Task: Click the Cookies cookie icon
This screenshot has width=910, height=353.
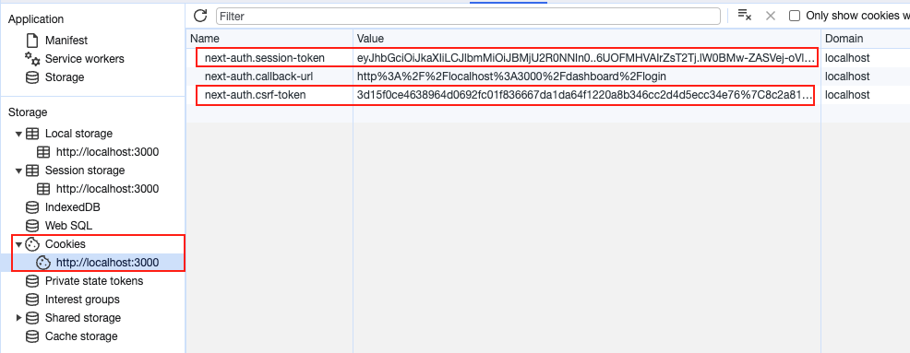Action: click(32, 244)
